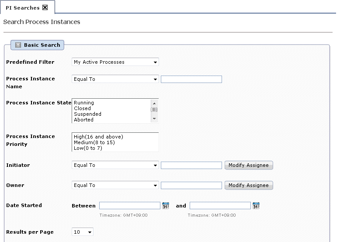340x242 pixels.
Task: Click Modify Assignee button for Initiator
Action: [x=249, y=165]
